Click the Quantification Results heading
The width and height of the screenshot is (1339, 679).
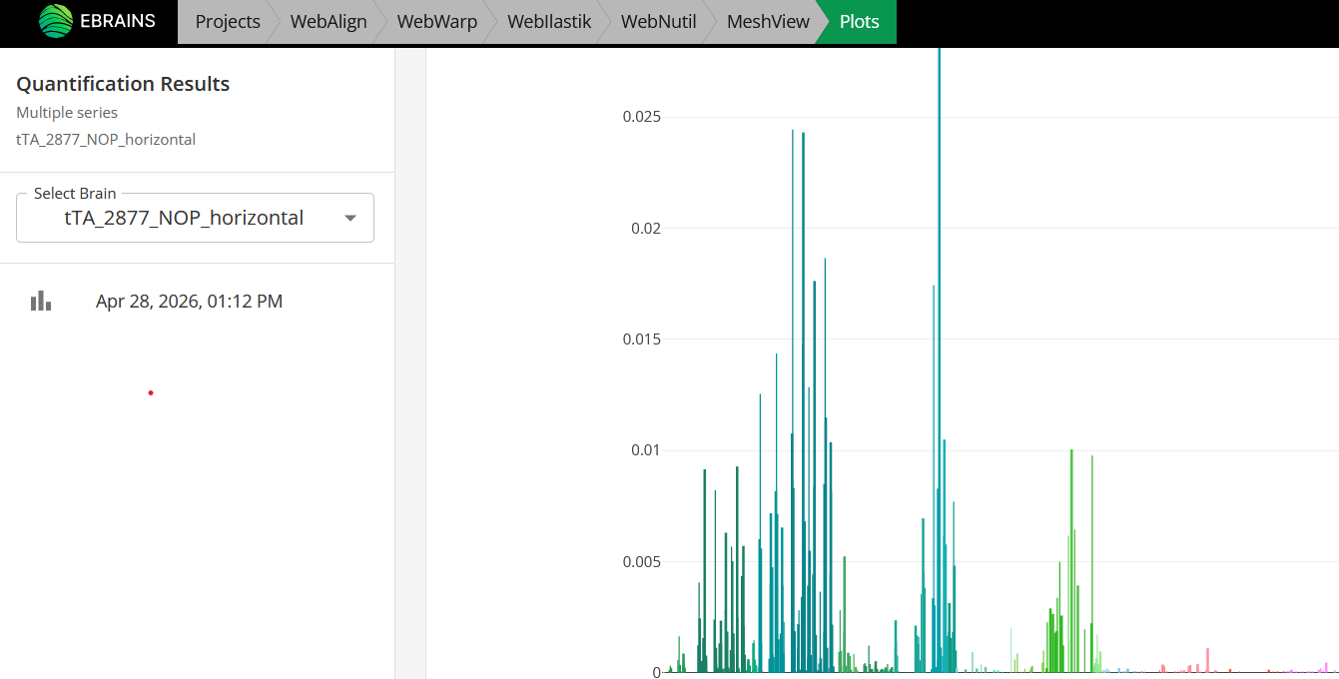(123, 84)
